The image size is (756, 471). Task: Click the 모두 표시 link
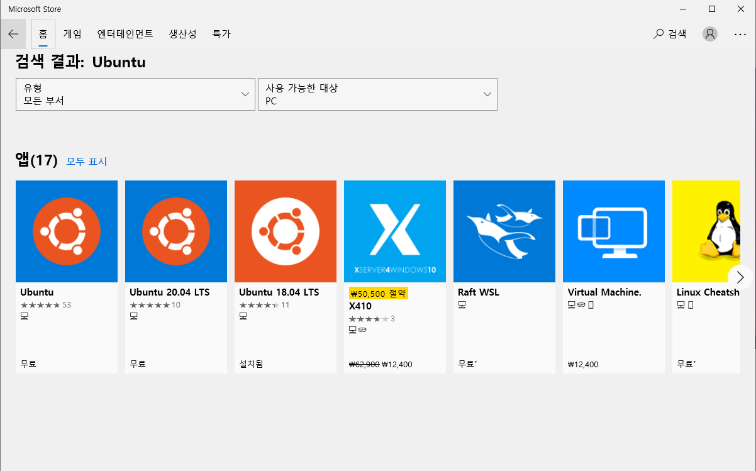click(87, 162)
